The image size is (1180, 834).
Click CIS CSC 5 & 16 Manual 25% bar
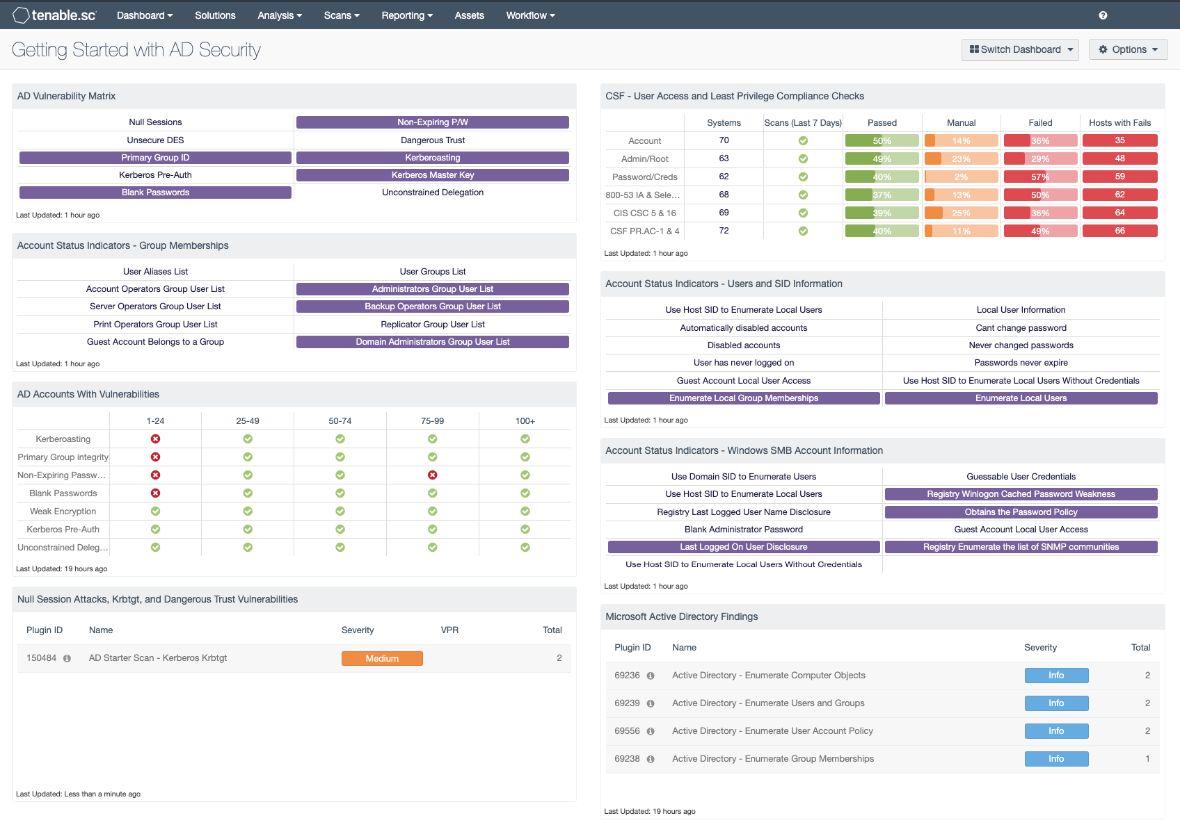pyautogui.click(x=962, y=213)
